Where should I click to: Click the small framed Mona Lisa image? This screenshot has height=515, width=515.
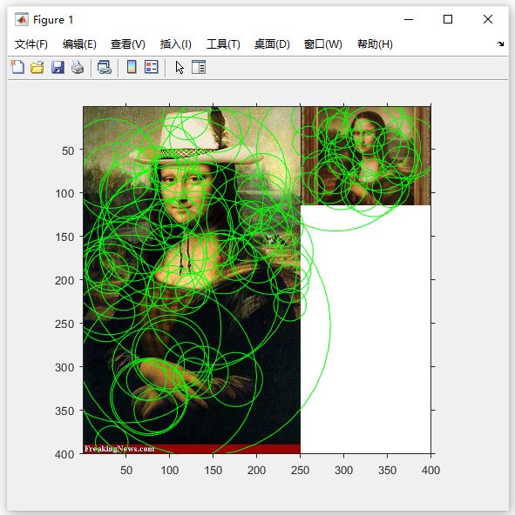[x=366, y=156]
